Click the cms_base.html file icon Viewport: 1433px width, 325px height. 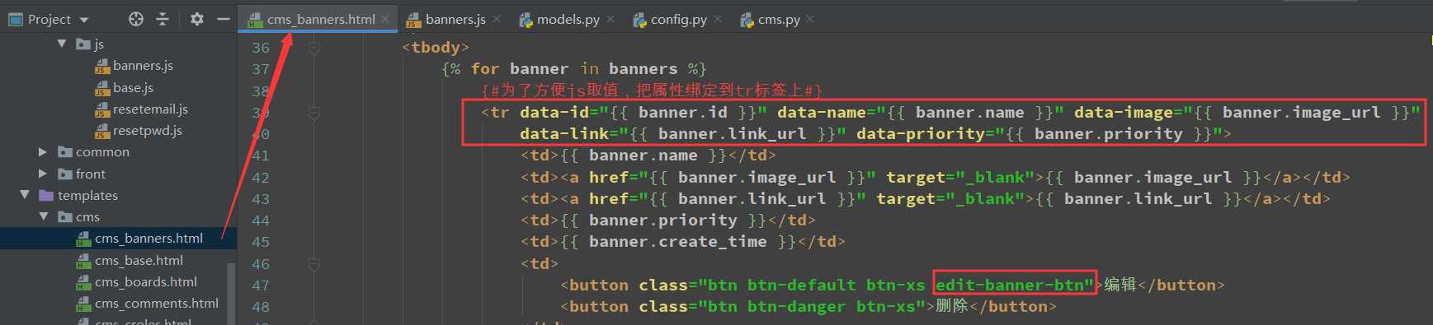(83, 260)
